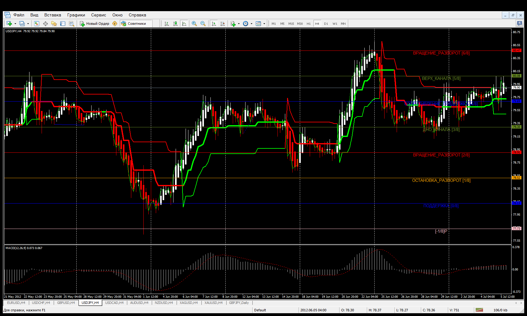Zoom out of the chart

203,24
